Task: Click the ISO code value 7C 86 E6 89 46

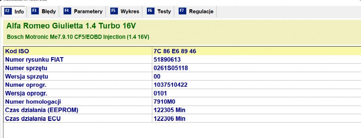Action: tap(175, 51)
